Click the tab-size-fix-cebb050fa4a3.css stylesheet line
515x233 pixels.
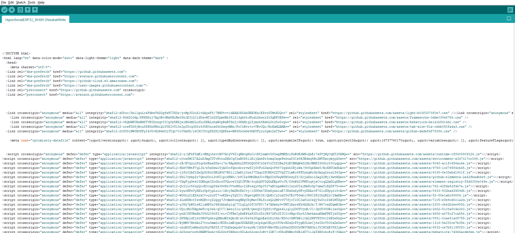tap(241, 127)
